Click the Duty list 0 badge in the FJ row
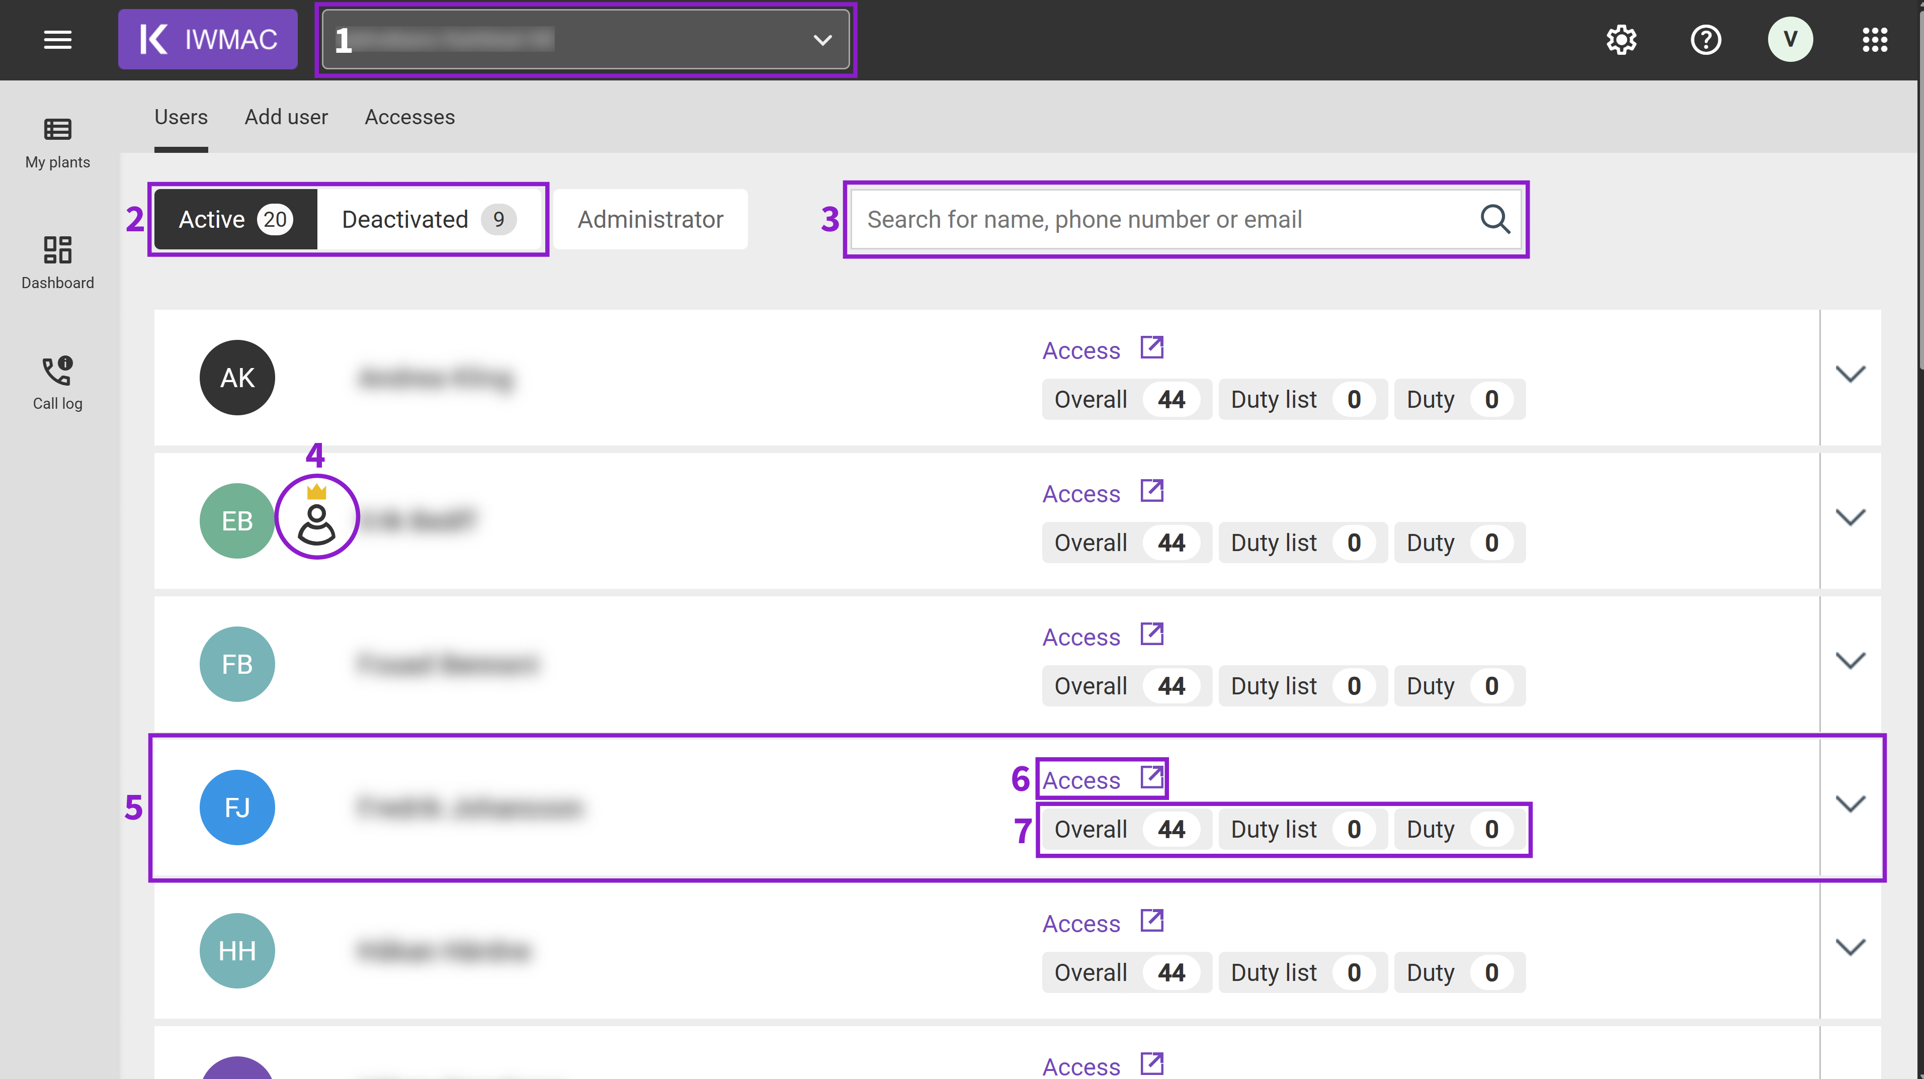Viewport: 1924px width, 1079px height. pos(1303,830)
